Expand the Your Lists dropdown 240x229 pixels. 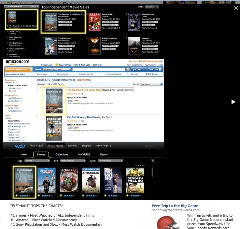coord(155,70)
